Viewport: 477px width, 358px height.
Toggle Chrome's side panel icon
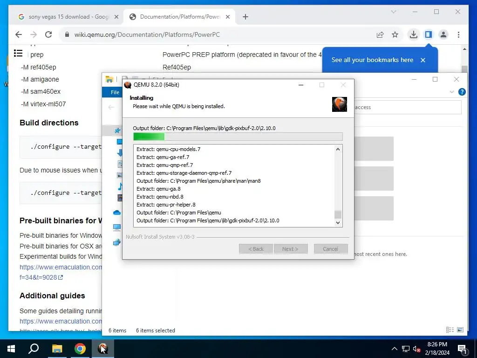tap(429, 34)
